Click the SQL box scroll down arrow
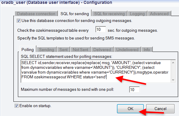179x116 pixels. click(173, 80)
